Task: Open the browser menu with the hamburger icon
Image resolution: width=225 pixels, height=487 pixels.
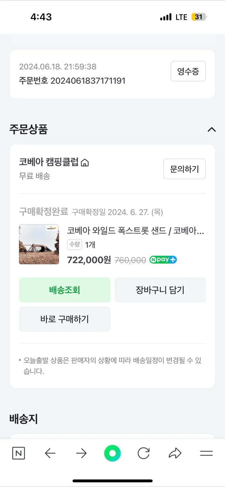Action: [206, 454]
